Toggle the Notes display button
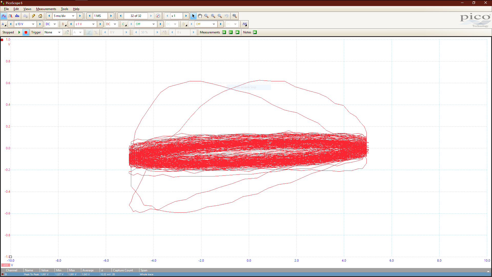Image resolution: width=492 pixels, height=277 pixels. (x=255, y=32)
